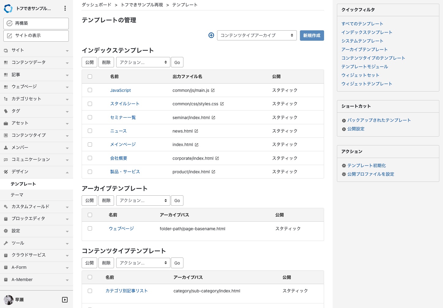Select all index templates checkbox
This screenshot has height=308, width=443.
90,77
